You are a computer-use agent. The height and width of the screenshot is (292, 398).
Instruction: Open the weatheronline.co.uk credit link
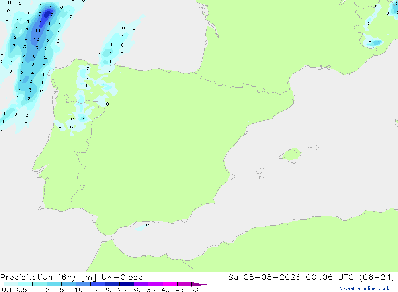coord(364,288)
